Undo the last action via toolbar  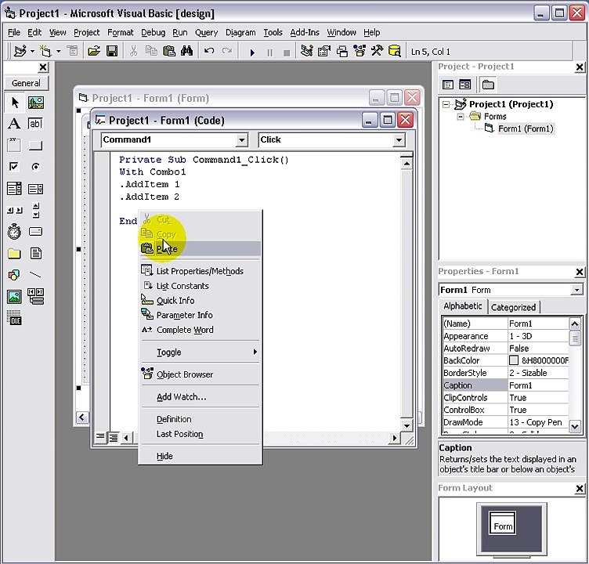point(209,51)
